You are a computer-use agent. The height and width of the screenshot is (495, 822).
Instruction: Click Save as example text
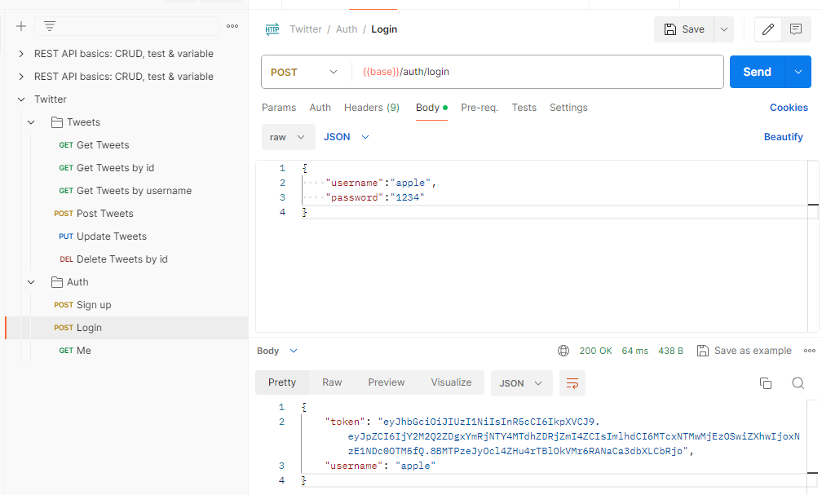click(753, 351)
